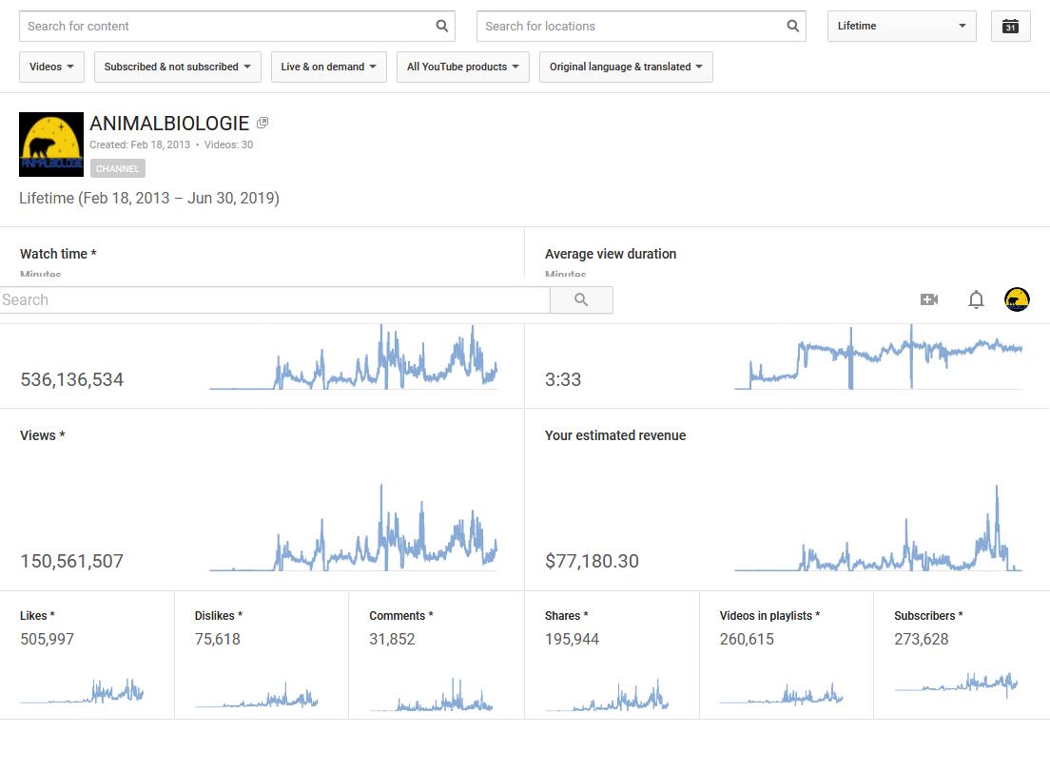The image size is (1050, 770).
Task: Click the YouTube search magnifier button
Action: [x=581, y=300]
